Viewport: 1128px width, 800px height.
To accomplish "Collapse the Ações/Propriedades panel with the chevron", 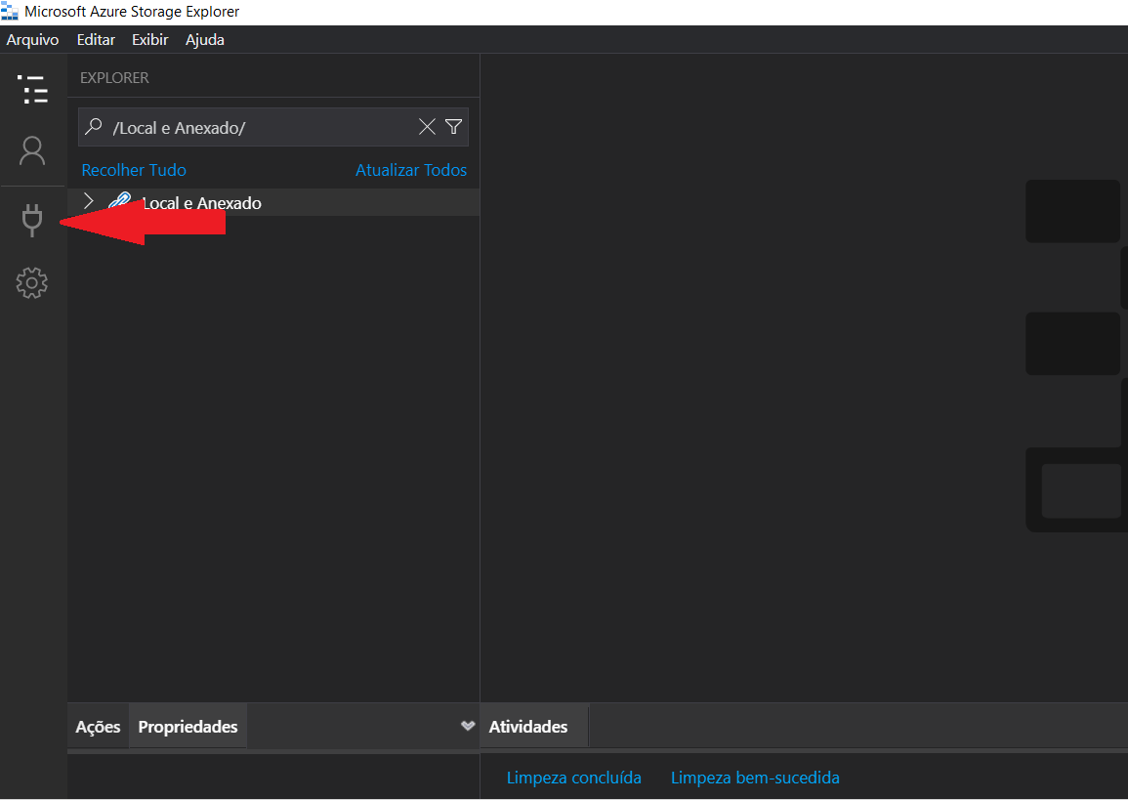I will coord(467,726).
